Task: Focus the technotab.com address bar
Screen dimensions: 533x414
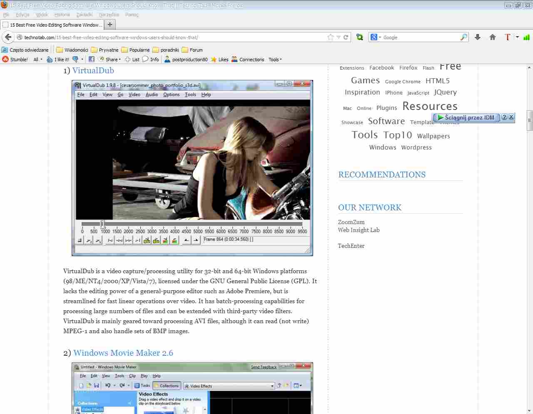Action: click(x=175, y=37)
